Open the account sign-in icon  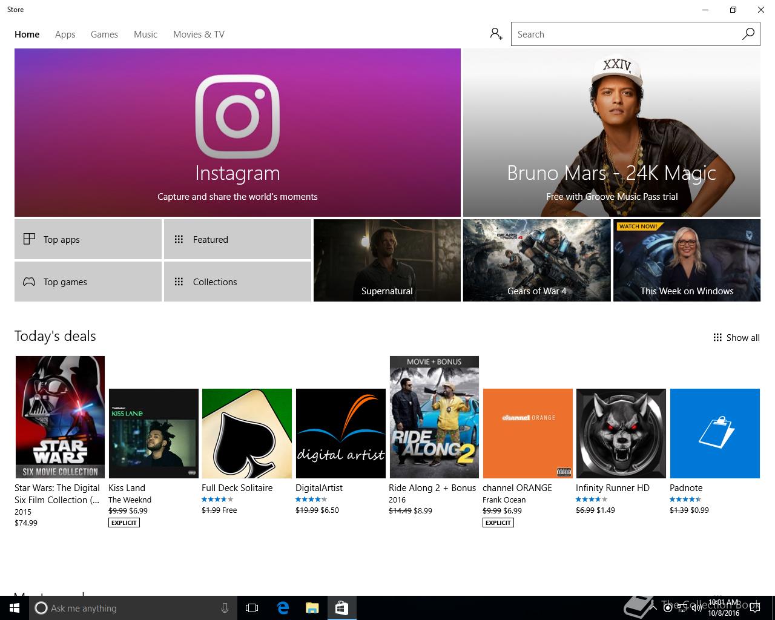(496, 34)
